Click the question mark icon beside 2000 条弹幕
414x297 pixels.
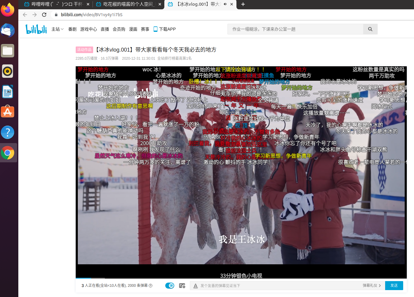pos(151,286)
